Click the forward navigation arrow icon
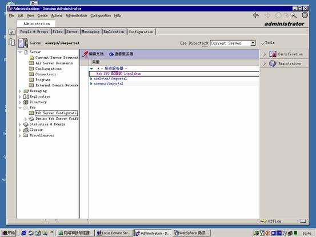Image resolution: width=316 pixels, height=237 pixels. point(267,15)
